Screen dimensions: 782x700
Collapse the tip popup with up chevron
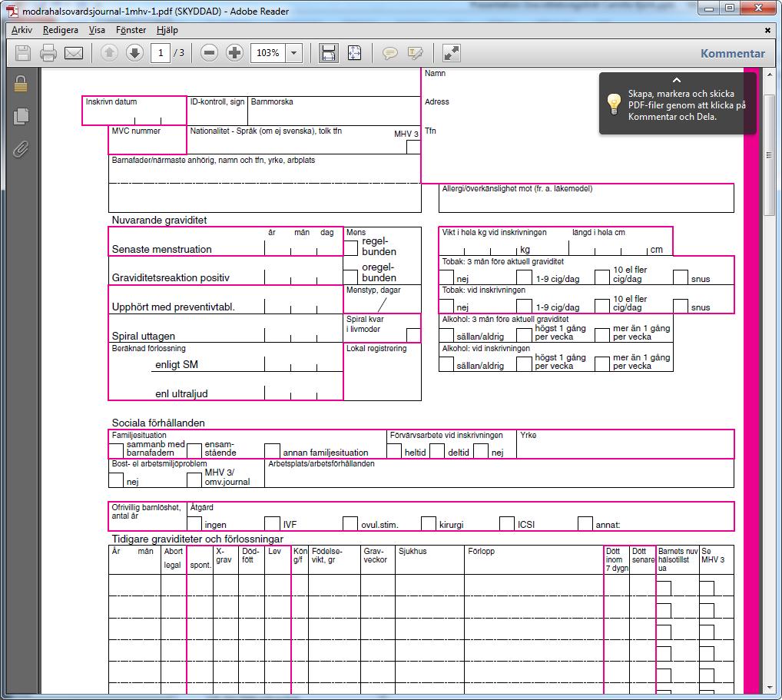[677, 80]
